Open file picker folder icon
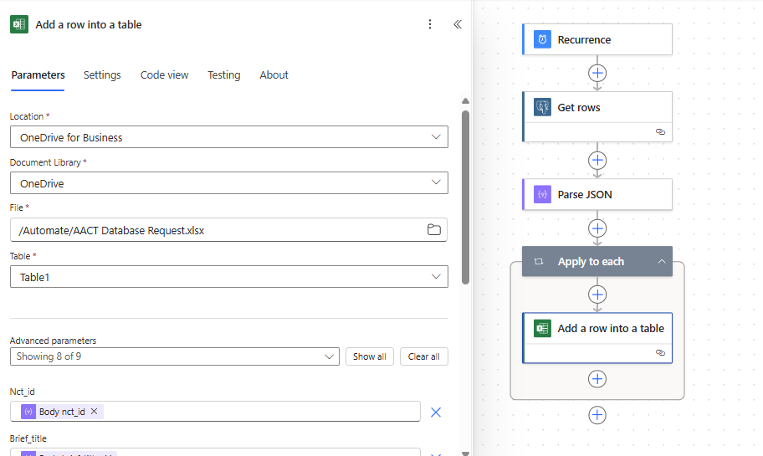 (x=434, y=230)
